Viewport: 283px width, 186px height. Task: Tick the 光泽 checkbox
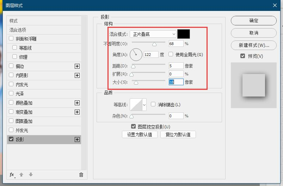click(x=11, y=93)
